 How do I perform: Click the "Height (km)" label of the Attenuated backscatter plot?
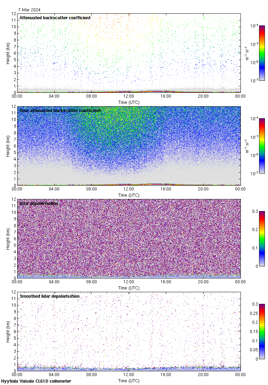8,53
